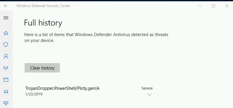Open Virus & threat protection shield icon
233x108 pixels.
(x=6, y=45)
